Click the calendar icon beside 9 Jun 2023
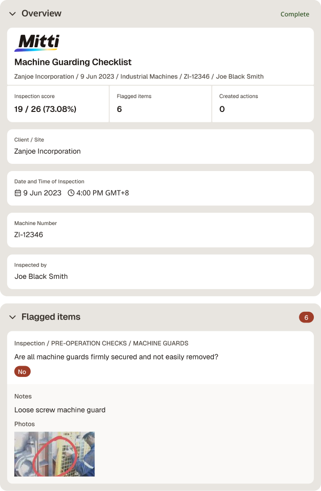This screenshot has height=491, width=321. click(x=18, y=193)
